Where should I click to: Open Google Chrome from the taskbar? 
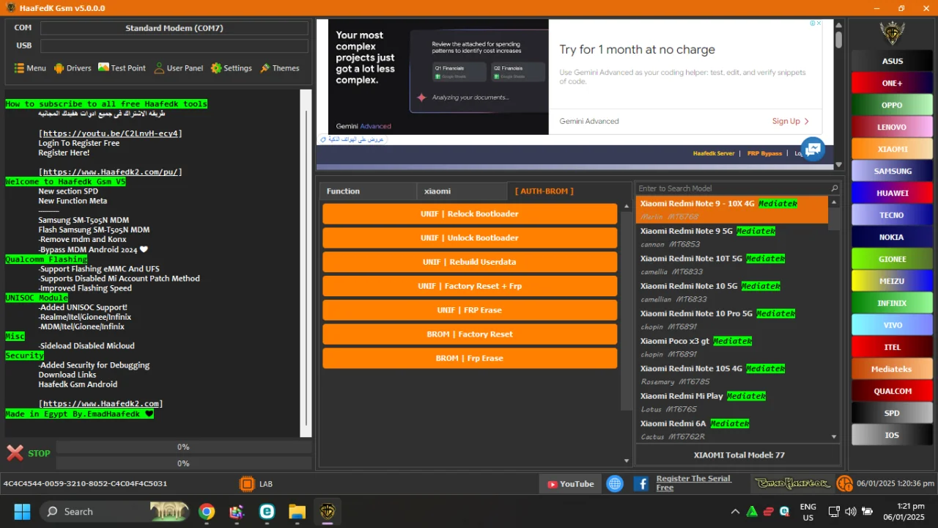[x=207, y=511]
